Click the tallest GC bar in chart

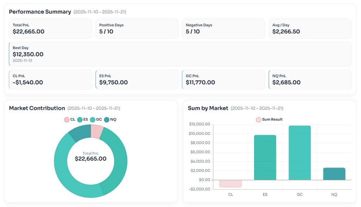pyautogui.click(x=300, y=153)
